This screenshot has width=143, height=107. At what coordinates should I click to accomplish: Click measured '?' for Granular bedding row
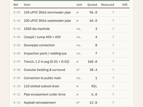[113, 70]
